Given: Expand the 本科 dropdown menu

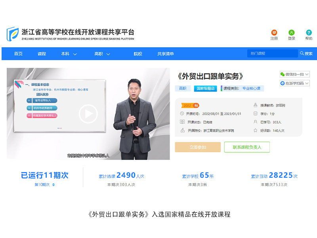Looking at the screenshot, I should pyautogui.click(x=75, y=54).
